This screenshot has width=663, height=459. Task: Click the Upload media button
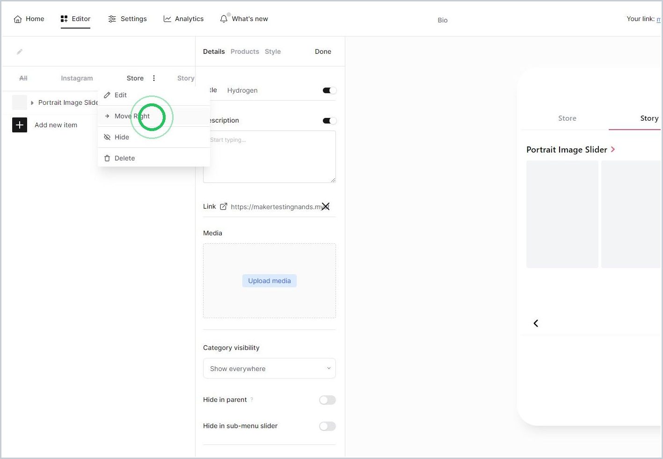coord(270,281)
